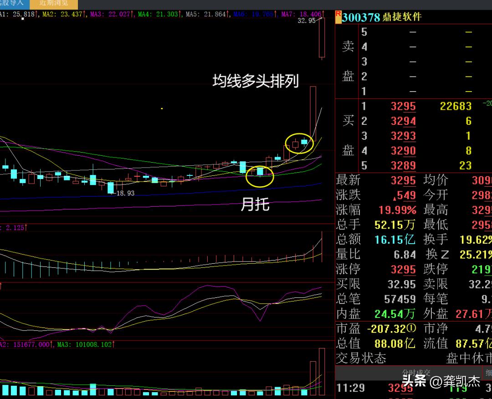Click the 总额 value 16.15亿
Image resolution: width=492 pixels, height=399 pixels.
395,240
